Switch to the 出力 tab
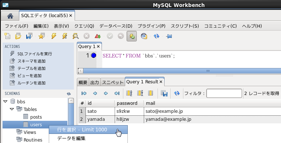281x143 pixels. [95, 83]
